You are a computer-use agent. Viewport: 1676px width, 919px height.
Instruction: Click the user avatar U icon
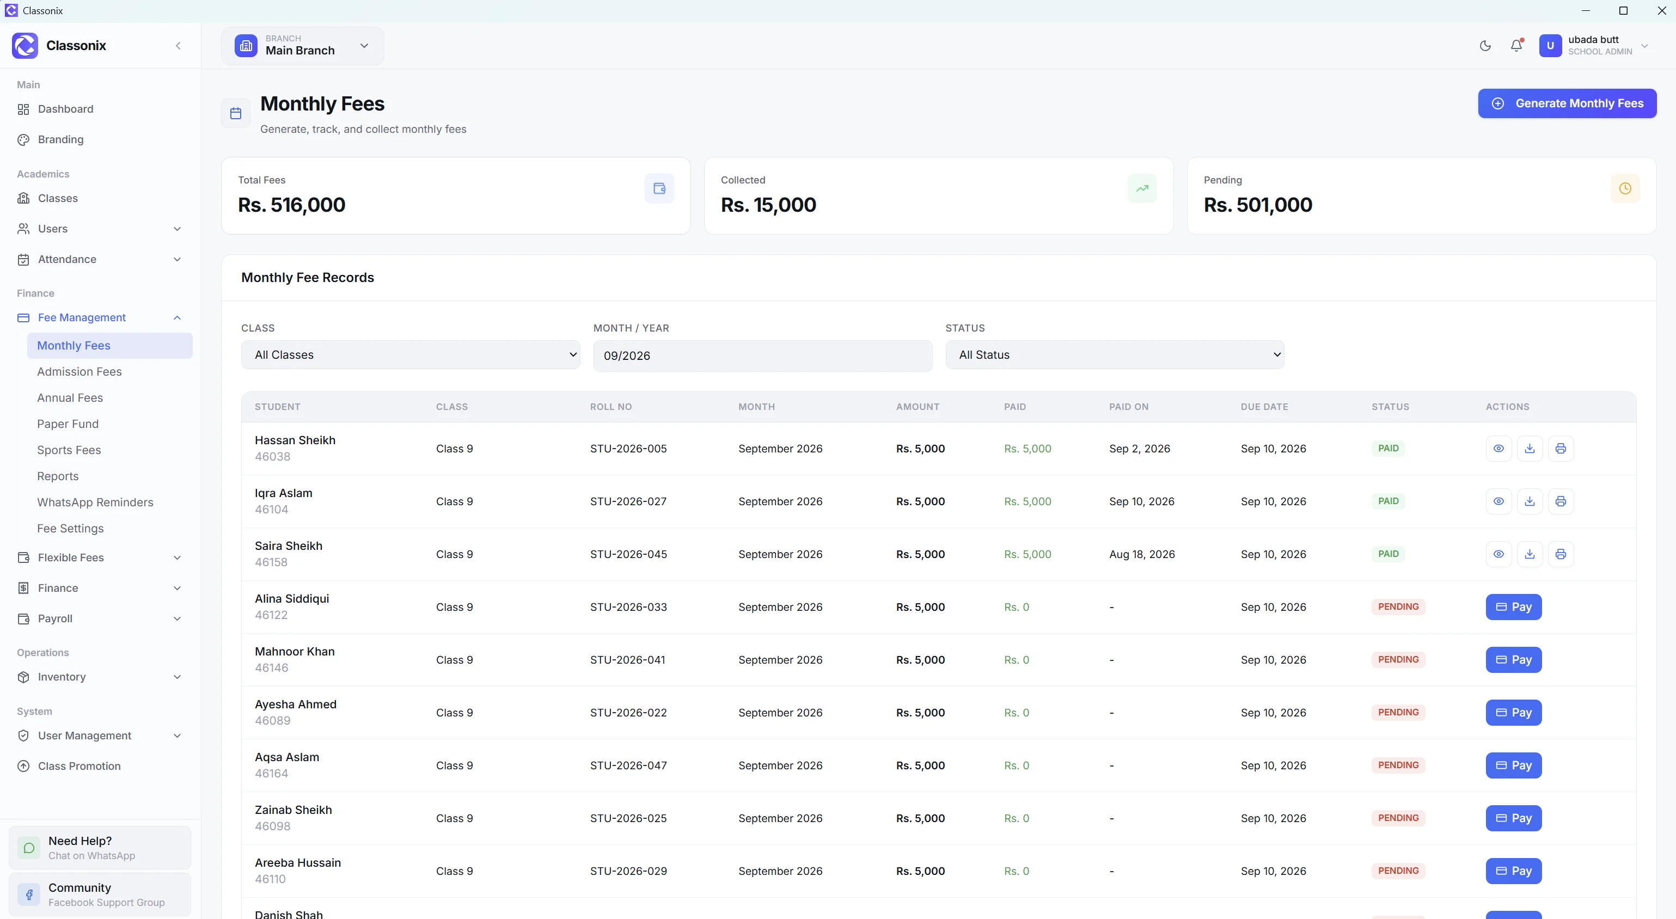point(1550,46)
